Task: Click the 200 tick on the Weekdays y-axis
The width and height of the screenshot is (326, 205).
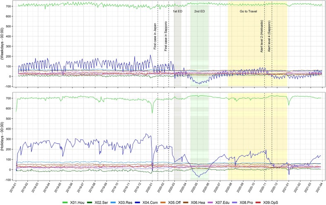Action: coord(8,56)
